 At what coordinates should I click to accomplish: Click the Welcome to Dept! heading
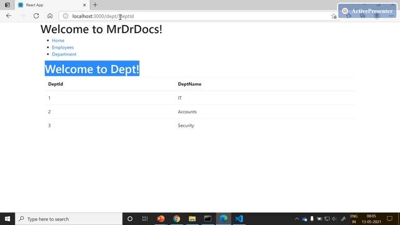coord(92,69)
